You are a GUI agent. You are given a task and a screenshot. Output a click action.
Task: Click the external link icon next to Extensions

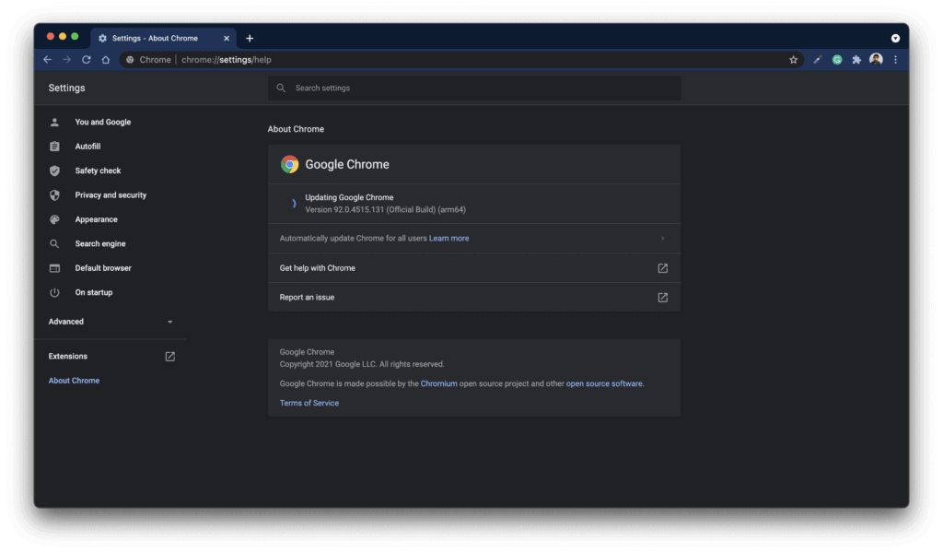pos(170,357)
